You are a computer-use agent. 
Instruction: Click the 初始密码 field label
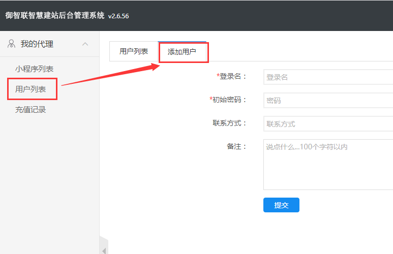(229, 100)
